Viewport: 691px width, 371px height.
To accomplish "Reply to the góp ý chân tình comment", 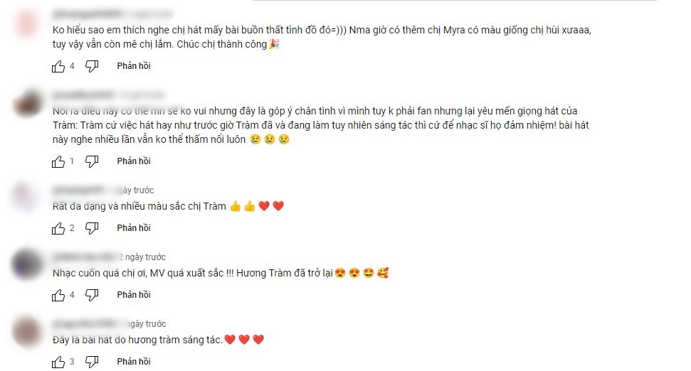I will [134, 161].
